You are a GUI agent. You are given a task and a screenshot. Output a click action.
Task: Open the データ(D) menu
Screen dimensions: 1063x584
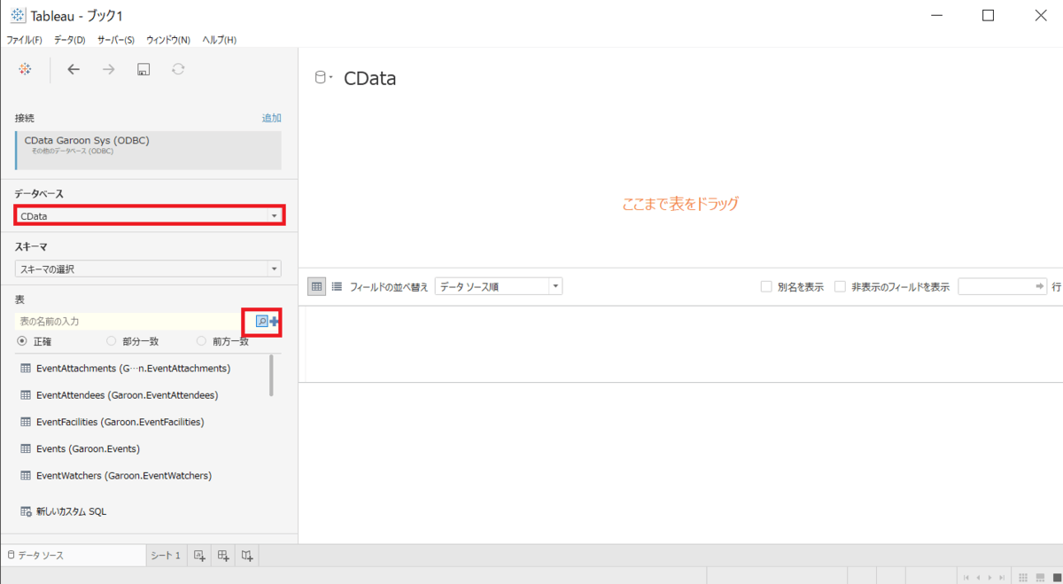pyautogui.click(x=69, y=40)
